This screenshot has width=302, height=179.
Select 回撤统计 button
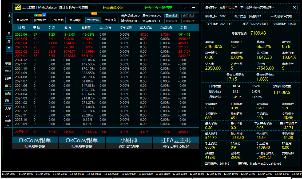(172, 16)
